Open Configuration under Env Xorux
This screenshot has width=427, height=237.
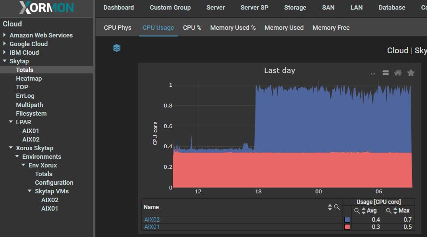pos(54,183)
